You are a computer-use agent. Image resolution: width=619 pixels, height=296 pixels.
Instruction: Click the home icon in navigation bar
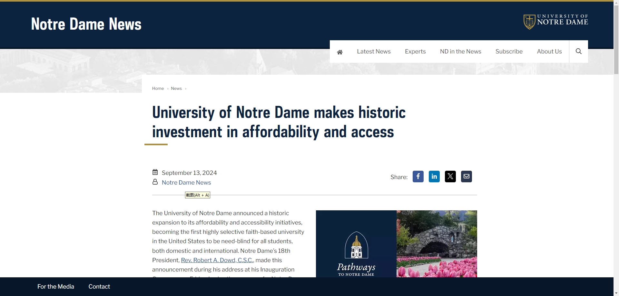coord(339,52)
